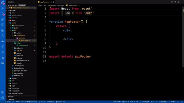Open the Docker view
This screenshot has width=184, height=103.
3,41
